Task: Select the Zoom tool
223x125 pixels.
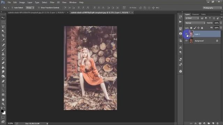Action: [x=3, y=104]
